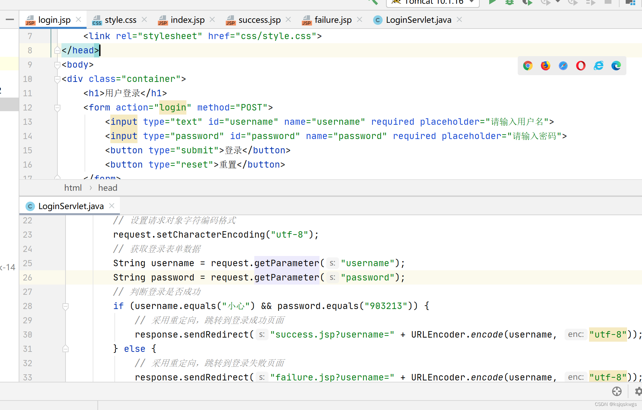
Task: Close lower split LoginServlet.java tab
Action: (112, 206)
